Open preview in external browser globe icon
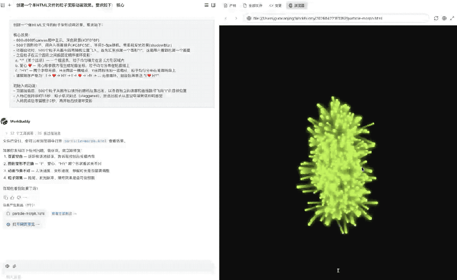457x280 pixels. (x=444, y=18)
